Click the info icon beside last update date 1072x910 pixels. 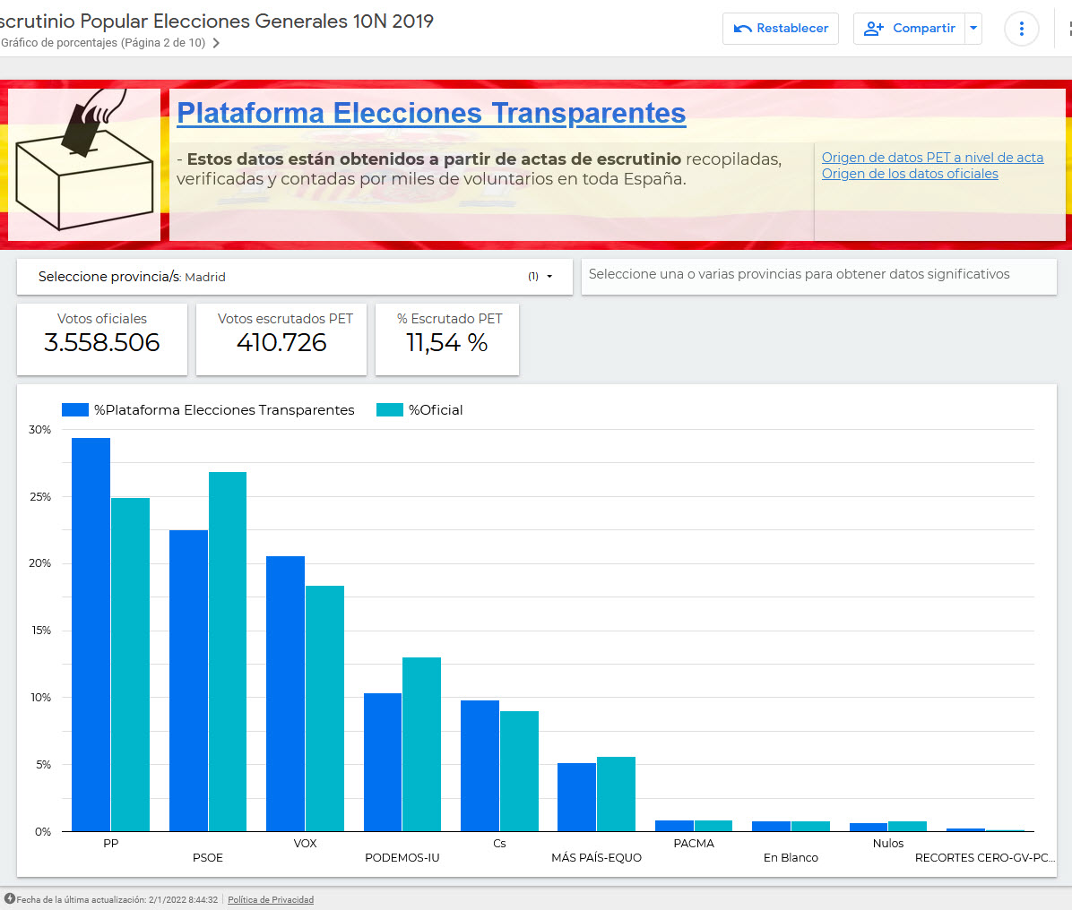pos(9,899)
